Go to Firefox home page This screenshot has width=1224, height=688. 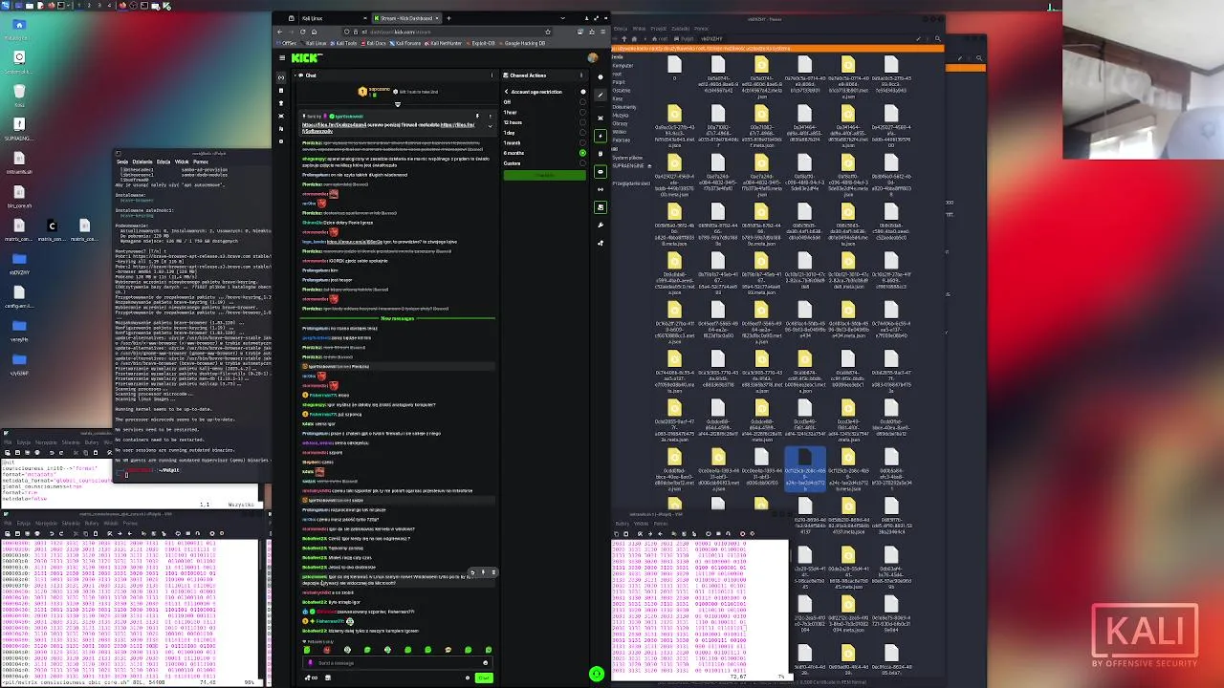(314, 32)
